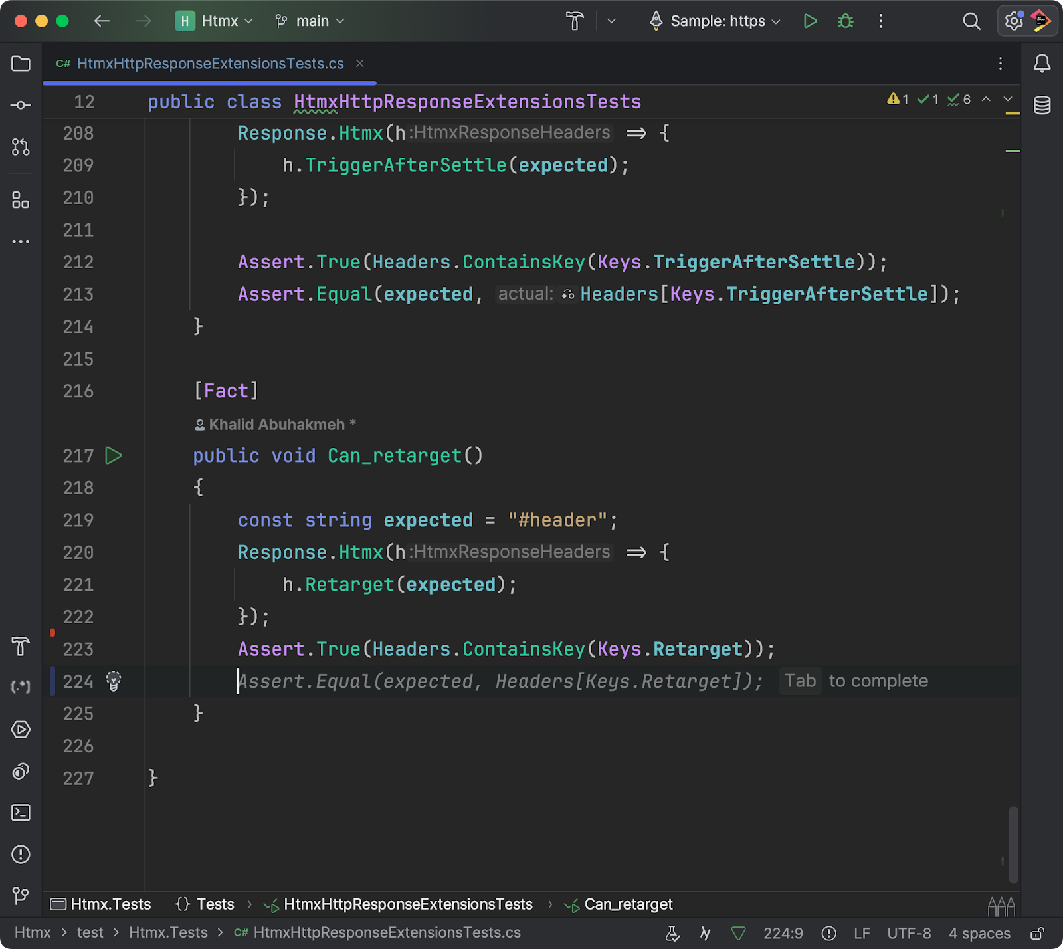Open the Problems tool window
This screenshot has width=1063, height=949.
pos(21,854)
